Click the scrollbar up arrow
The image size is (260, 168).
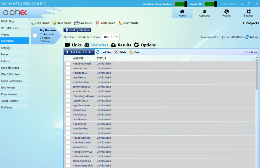point(257,57)
